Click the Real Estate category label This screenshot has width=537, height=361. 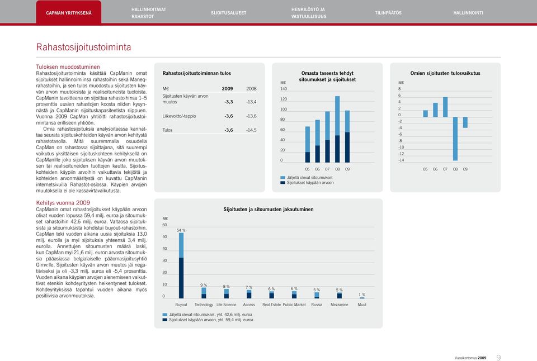coord(272,305)
